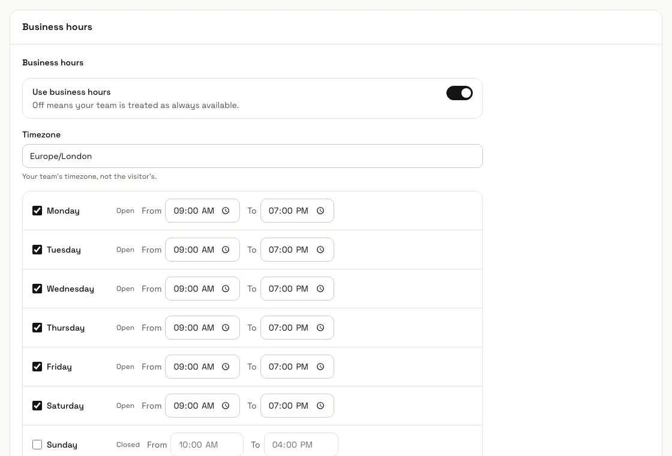The image size is (672, 456).
Task: Open clock picker for Thursday From time
Action: pyautogui.click(x=226, y=328)
